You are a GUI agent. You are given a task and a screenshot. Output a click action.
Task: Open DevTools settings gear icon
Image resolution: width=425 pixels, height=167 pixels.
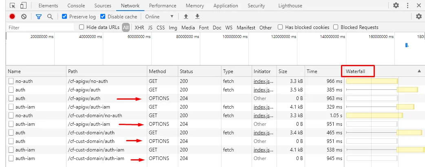pos(396,6)
